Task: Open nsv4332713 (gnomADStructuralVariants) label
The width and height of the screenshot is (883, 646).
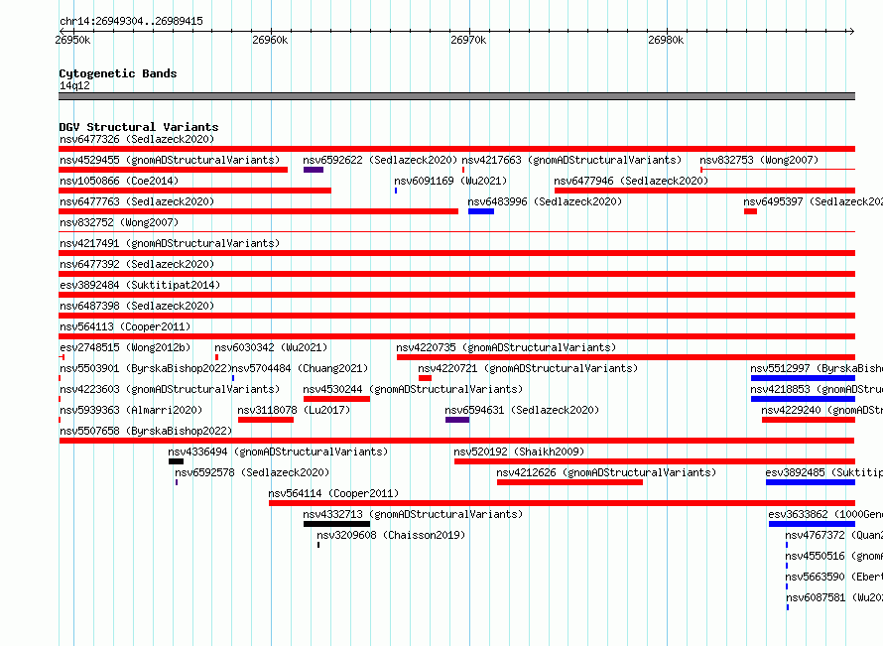Action: [x=413, y=514]
